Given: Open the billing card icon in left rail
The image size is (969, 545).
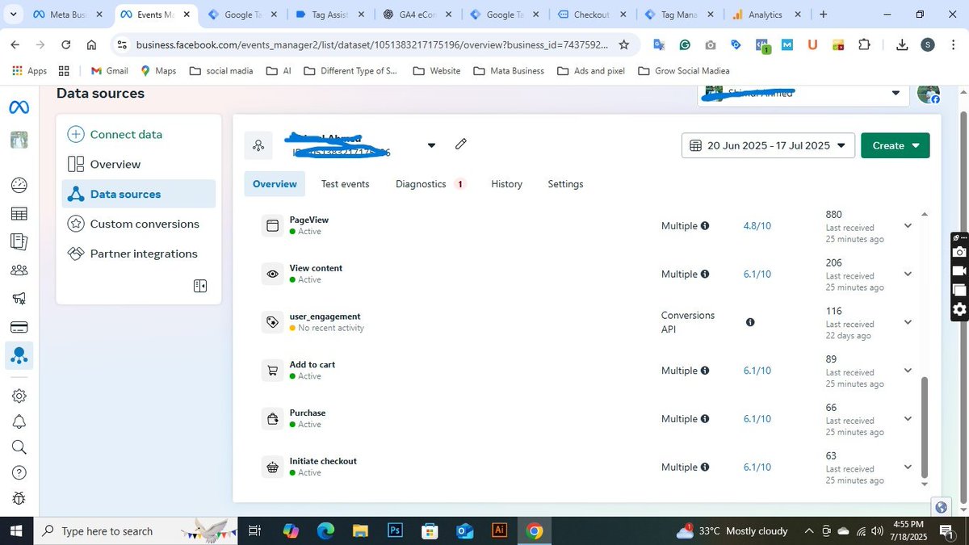Looking at the screenshot, I should point(19,327).
